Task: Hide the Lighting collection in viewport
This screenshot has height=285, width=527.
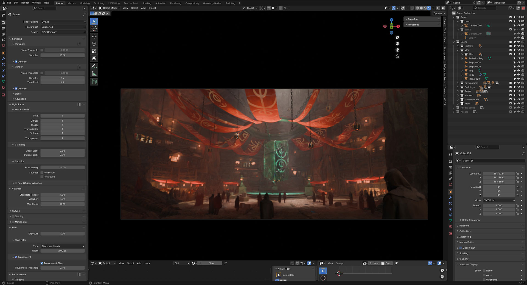Action: coord(518,46)
